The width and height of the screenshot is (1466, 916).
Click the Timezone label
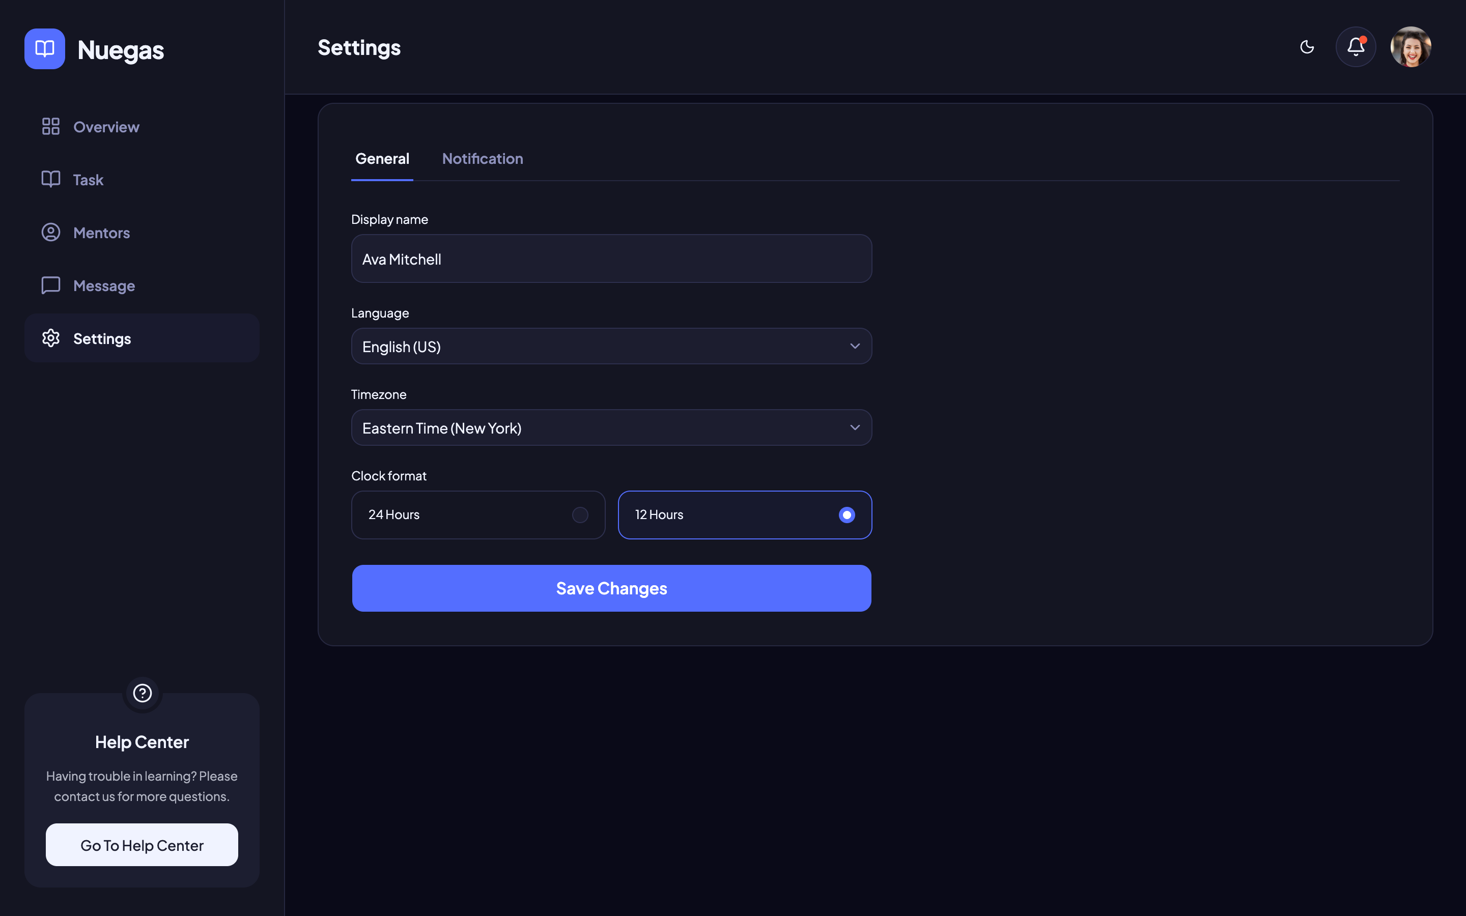click(379, 394)
